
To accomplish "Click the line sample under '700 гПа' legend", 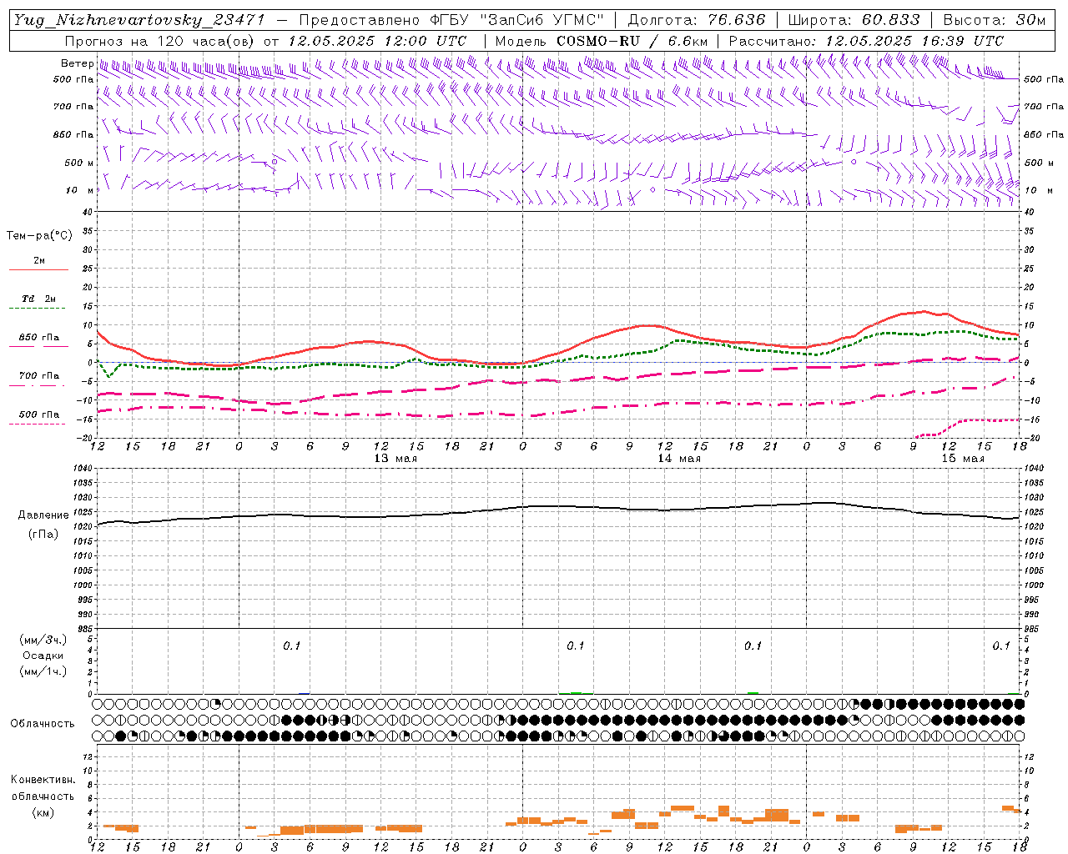I will 37,385.
